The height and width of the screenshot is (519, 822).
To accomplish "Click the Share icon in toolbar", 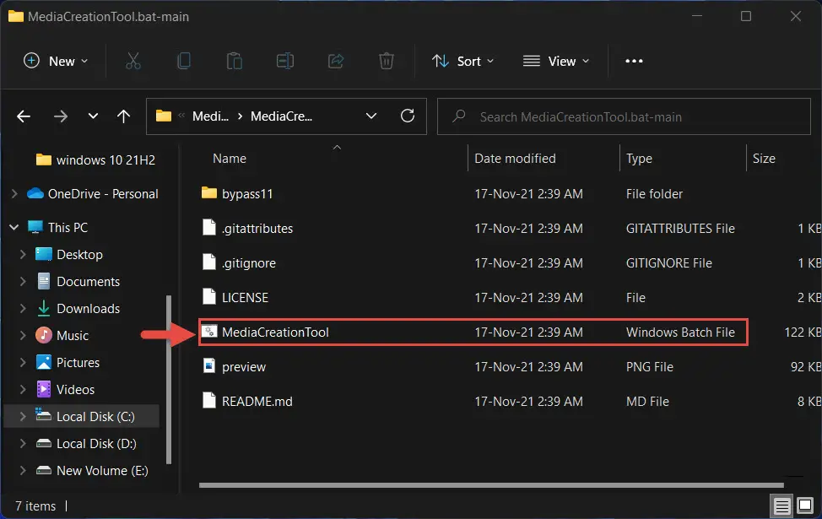I will click(x=336, y=61).
